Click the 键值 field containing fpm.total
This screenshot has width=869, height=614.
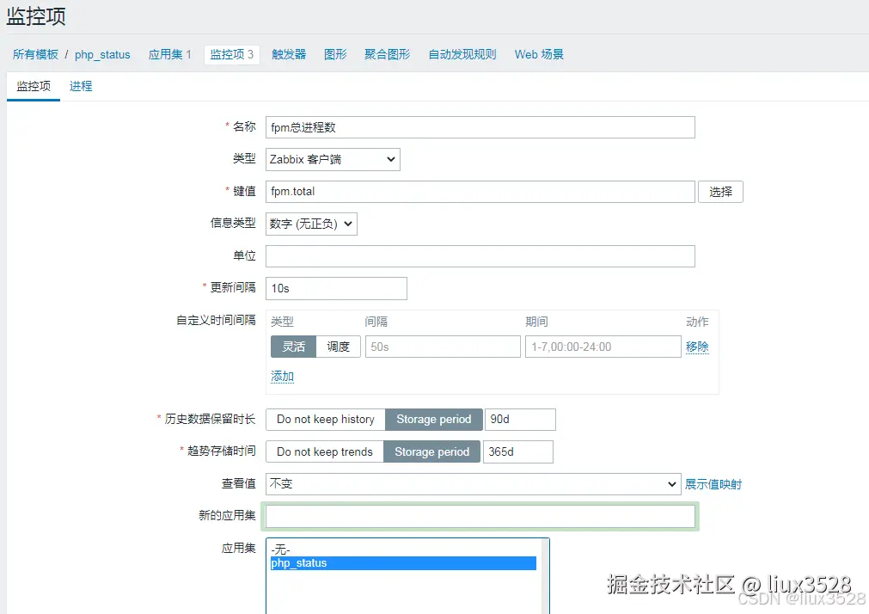pyautogui.click(x=480, y=192)
